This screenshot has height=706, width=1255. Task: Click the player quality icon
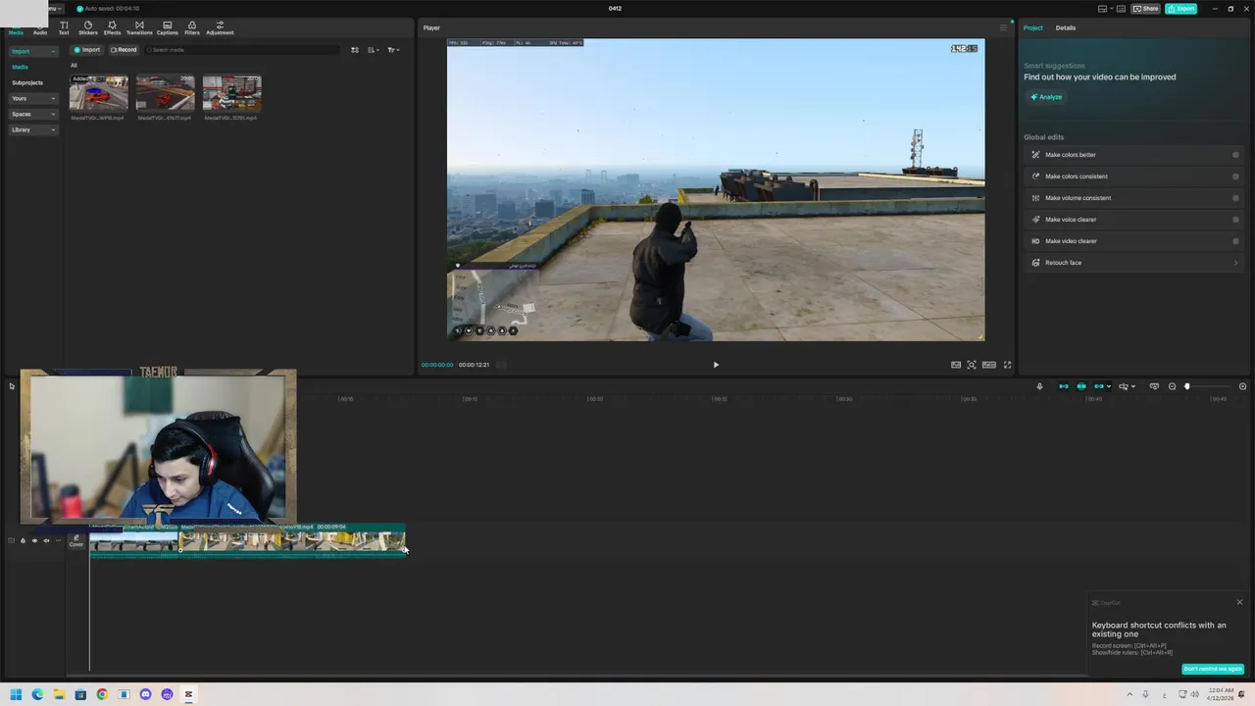[989, 365]
